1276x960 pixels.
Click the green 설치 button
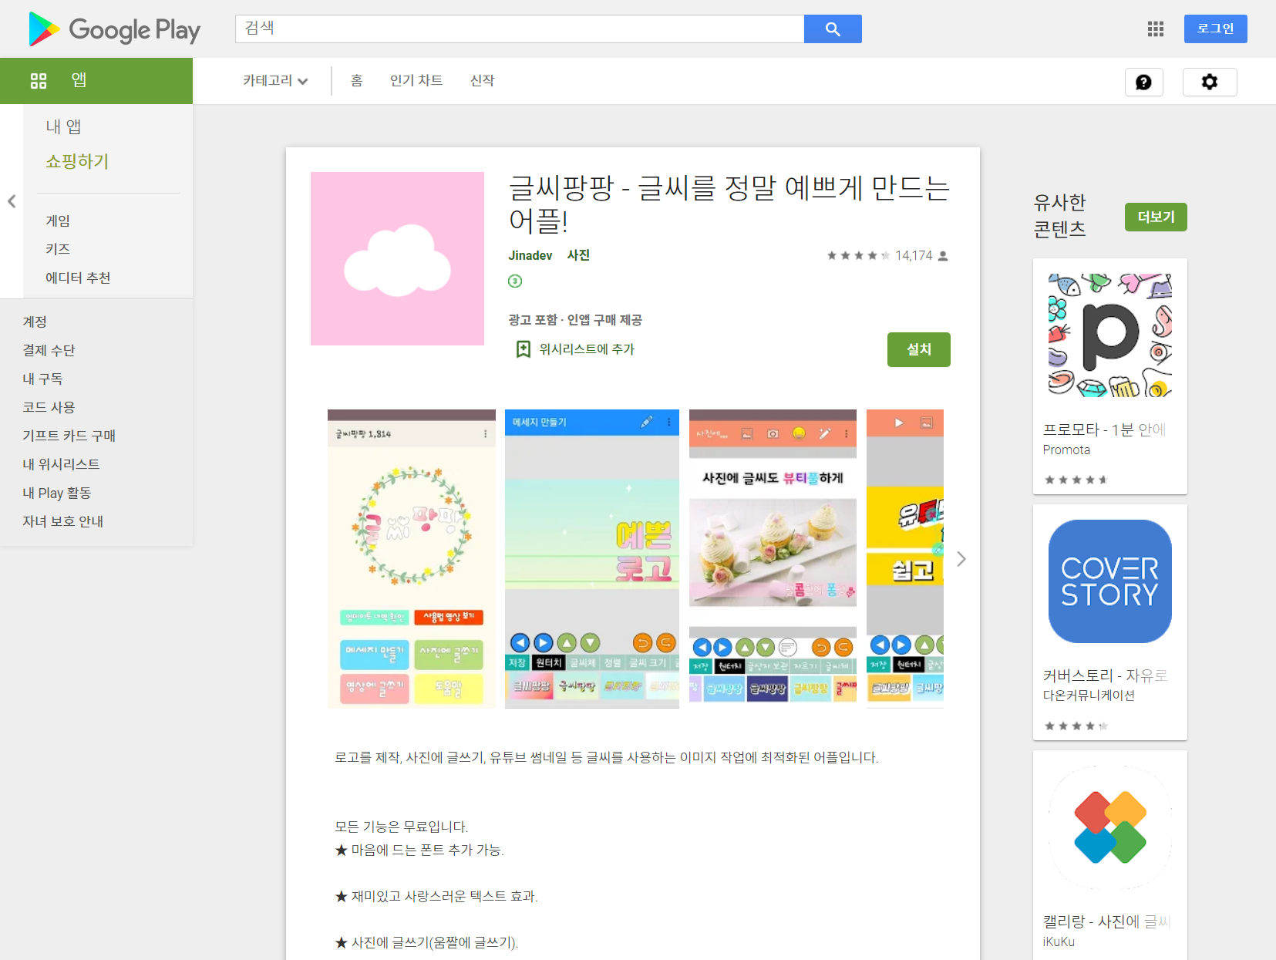919,349
